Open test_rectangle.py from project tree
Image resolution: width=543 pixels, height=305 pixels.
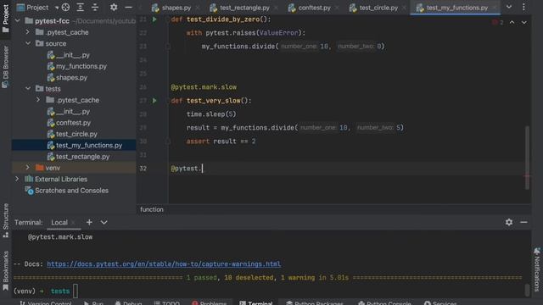(82, 157)
